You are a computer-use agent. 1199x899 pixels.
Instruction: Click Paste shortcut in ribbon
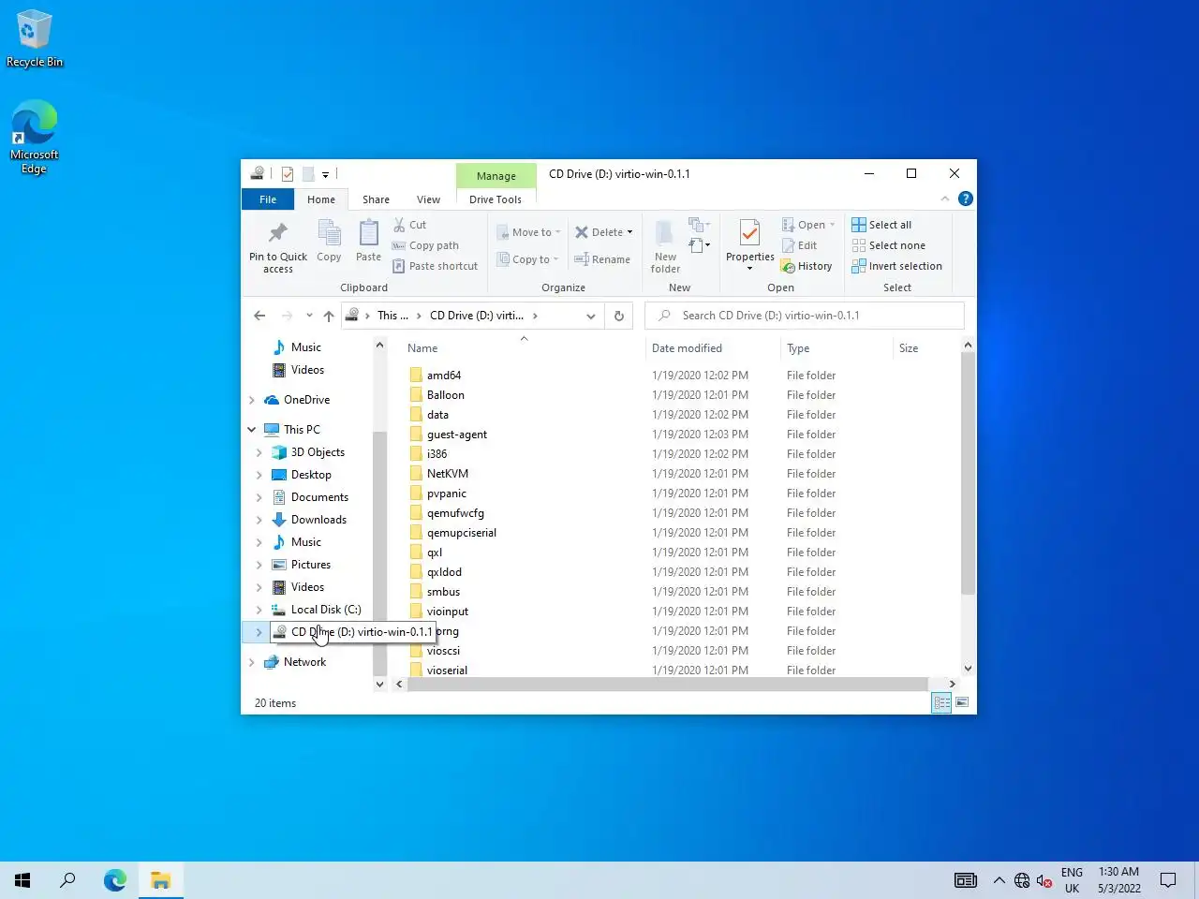click(x=436, y=266)
